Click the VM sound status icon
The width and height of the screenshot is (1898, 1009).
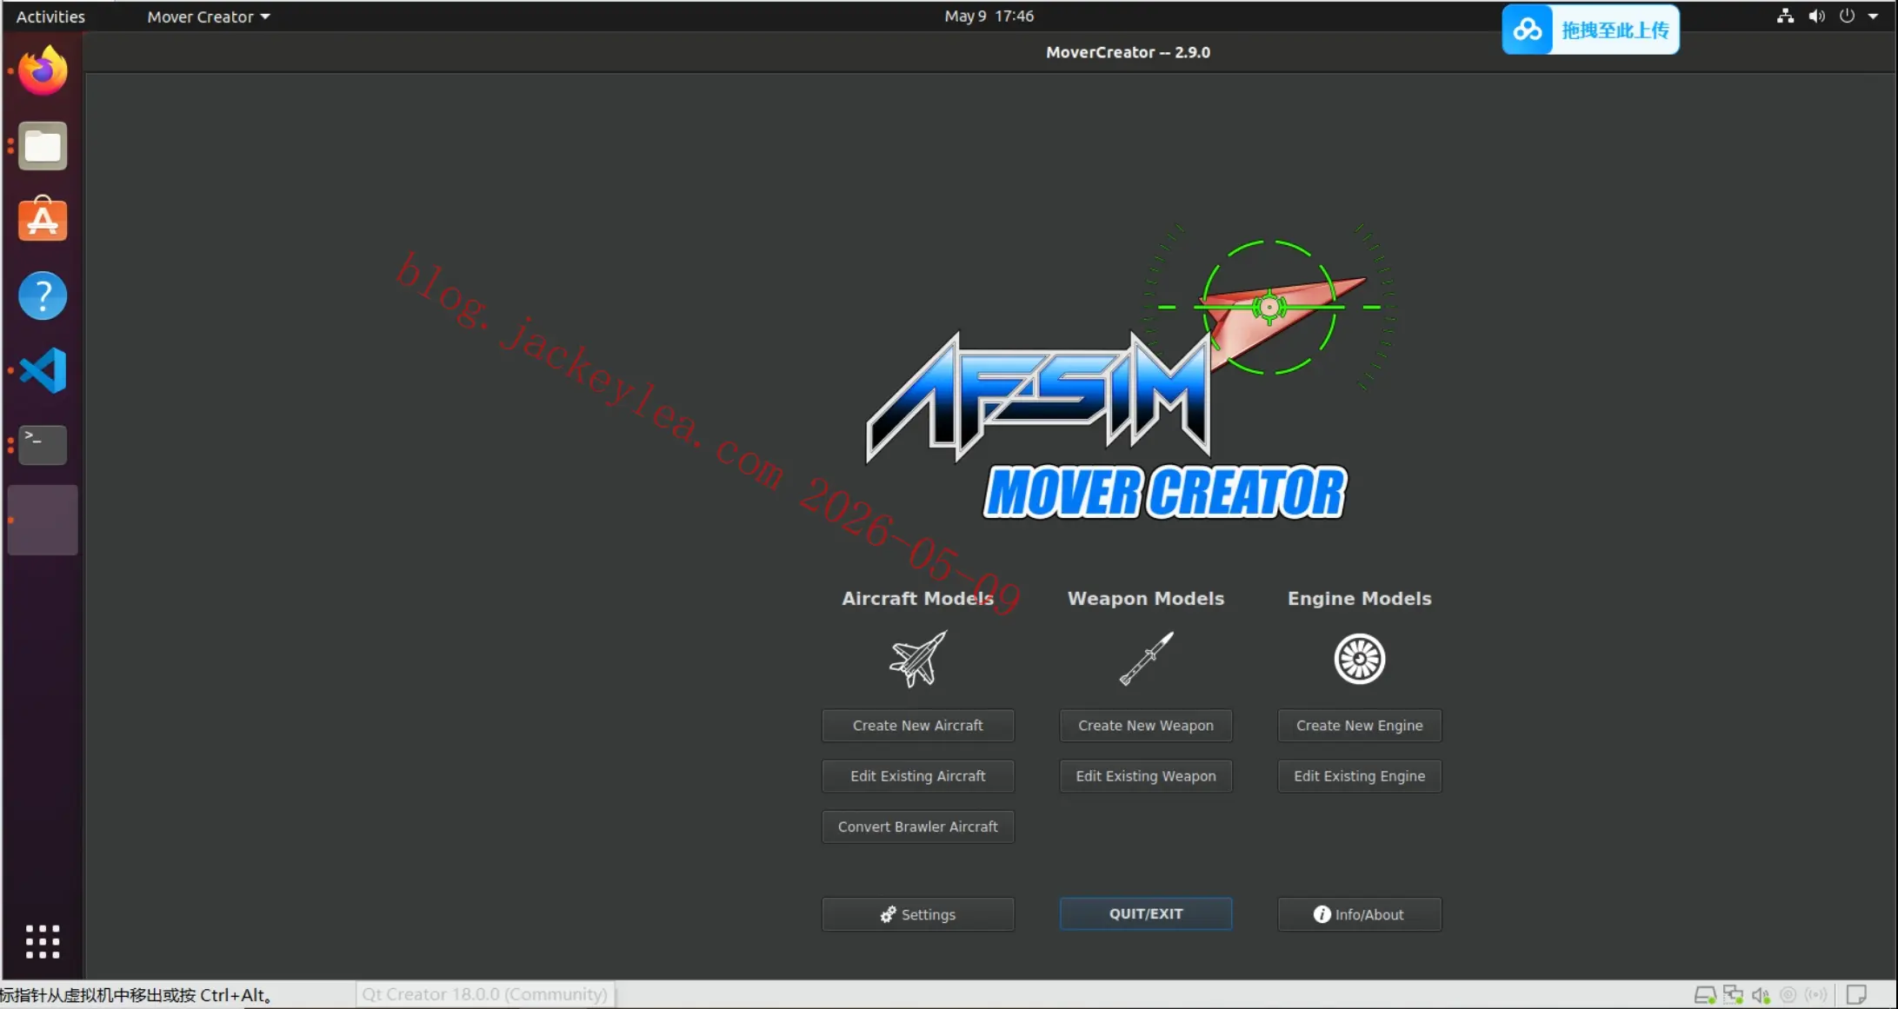(1761, 994)
